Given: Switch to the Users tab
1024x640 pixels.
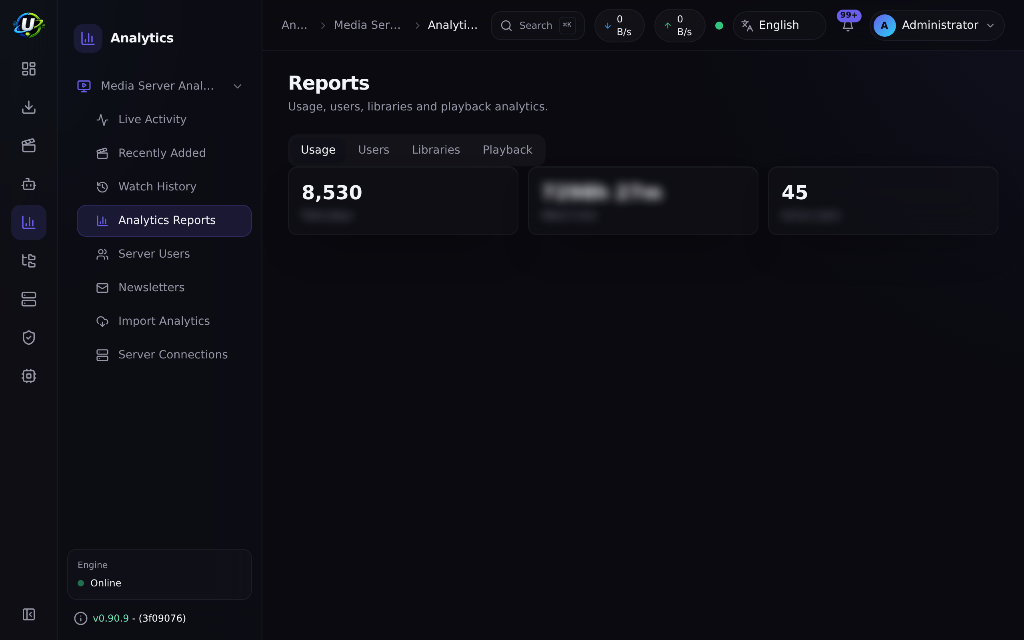Looking at the screenshot, I should point(374,150).
